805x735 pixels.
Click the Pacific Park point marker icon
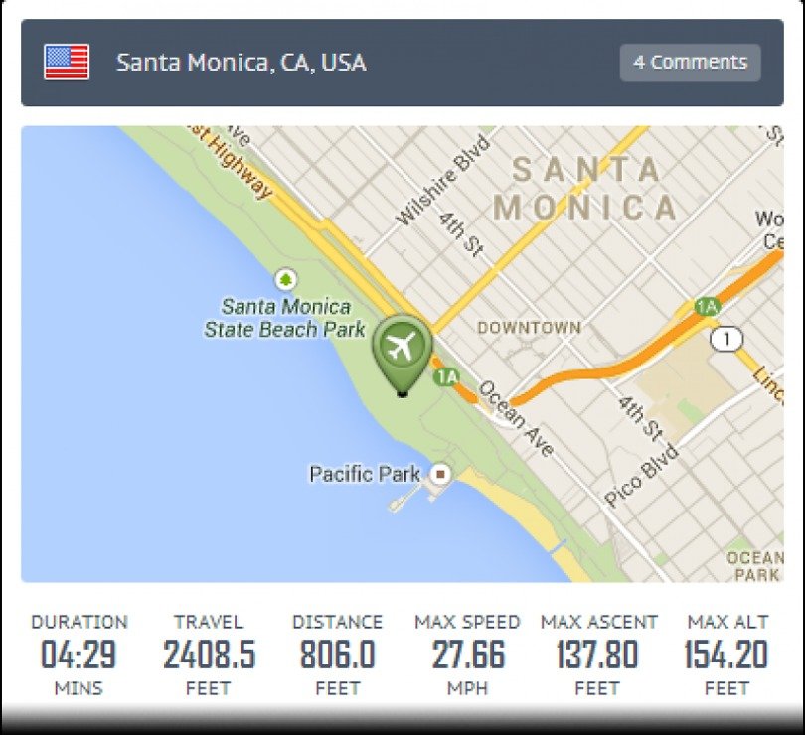click(440, 475)
